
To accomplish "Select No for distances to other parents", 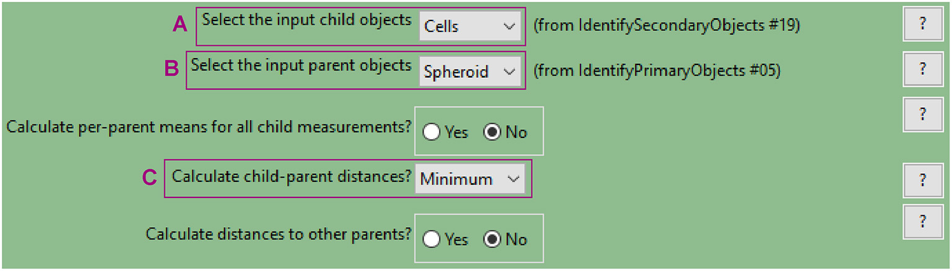I will [x=492, y=239].
